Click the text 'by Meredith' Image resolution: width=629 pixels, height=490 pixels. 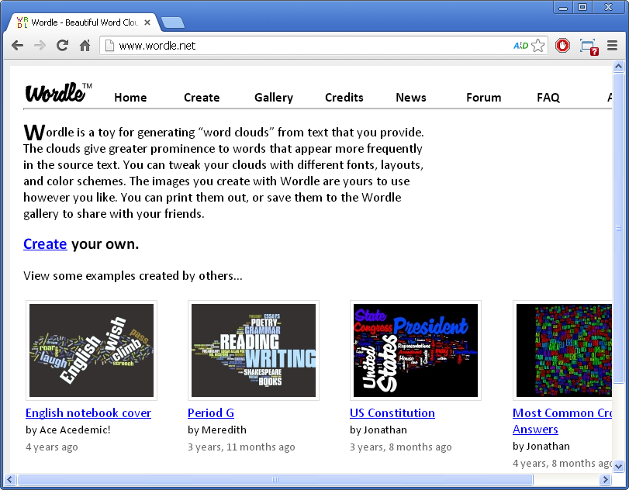pyautogui.click(x=217, y=430)
